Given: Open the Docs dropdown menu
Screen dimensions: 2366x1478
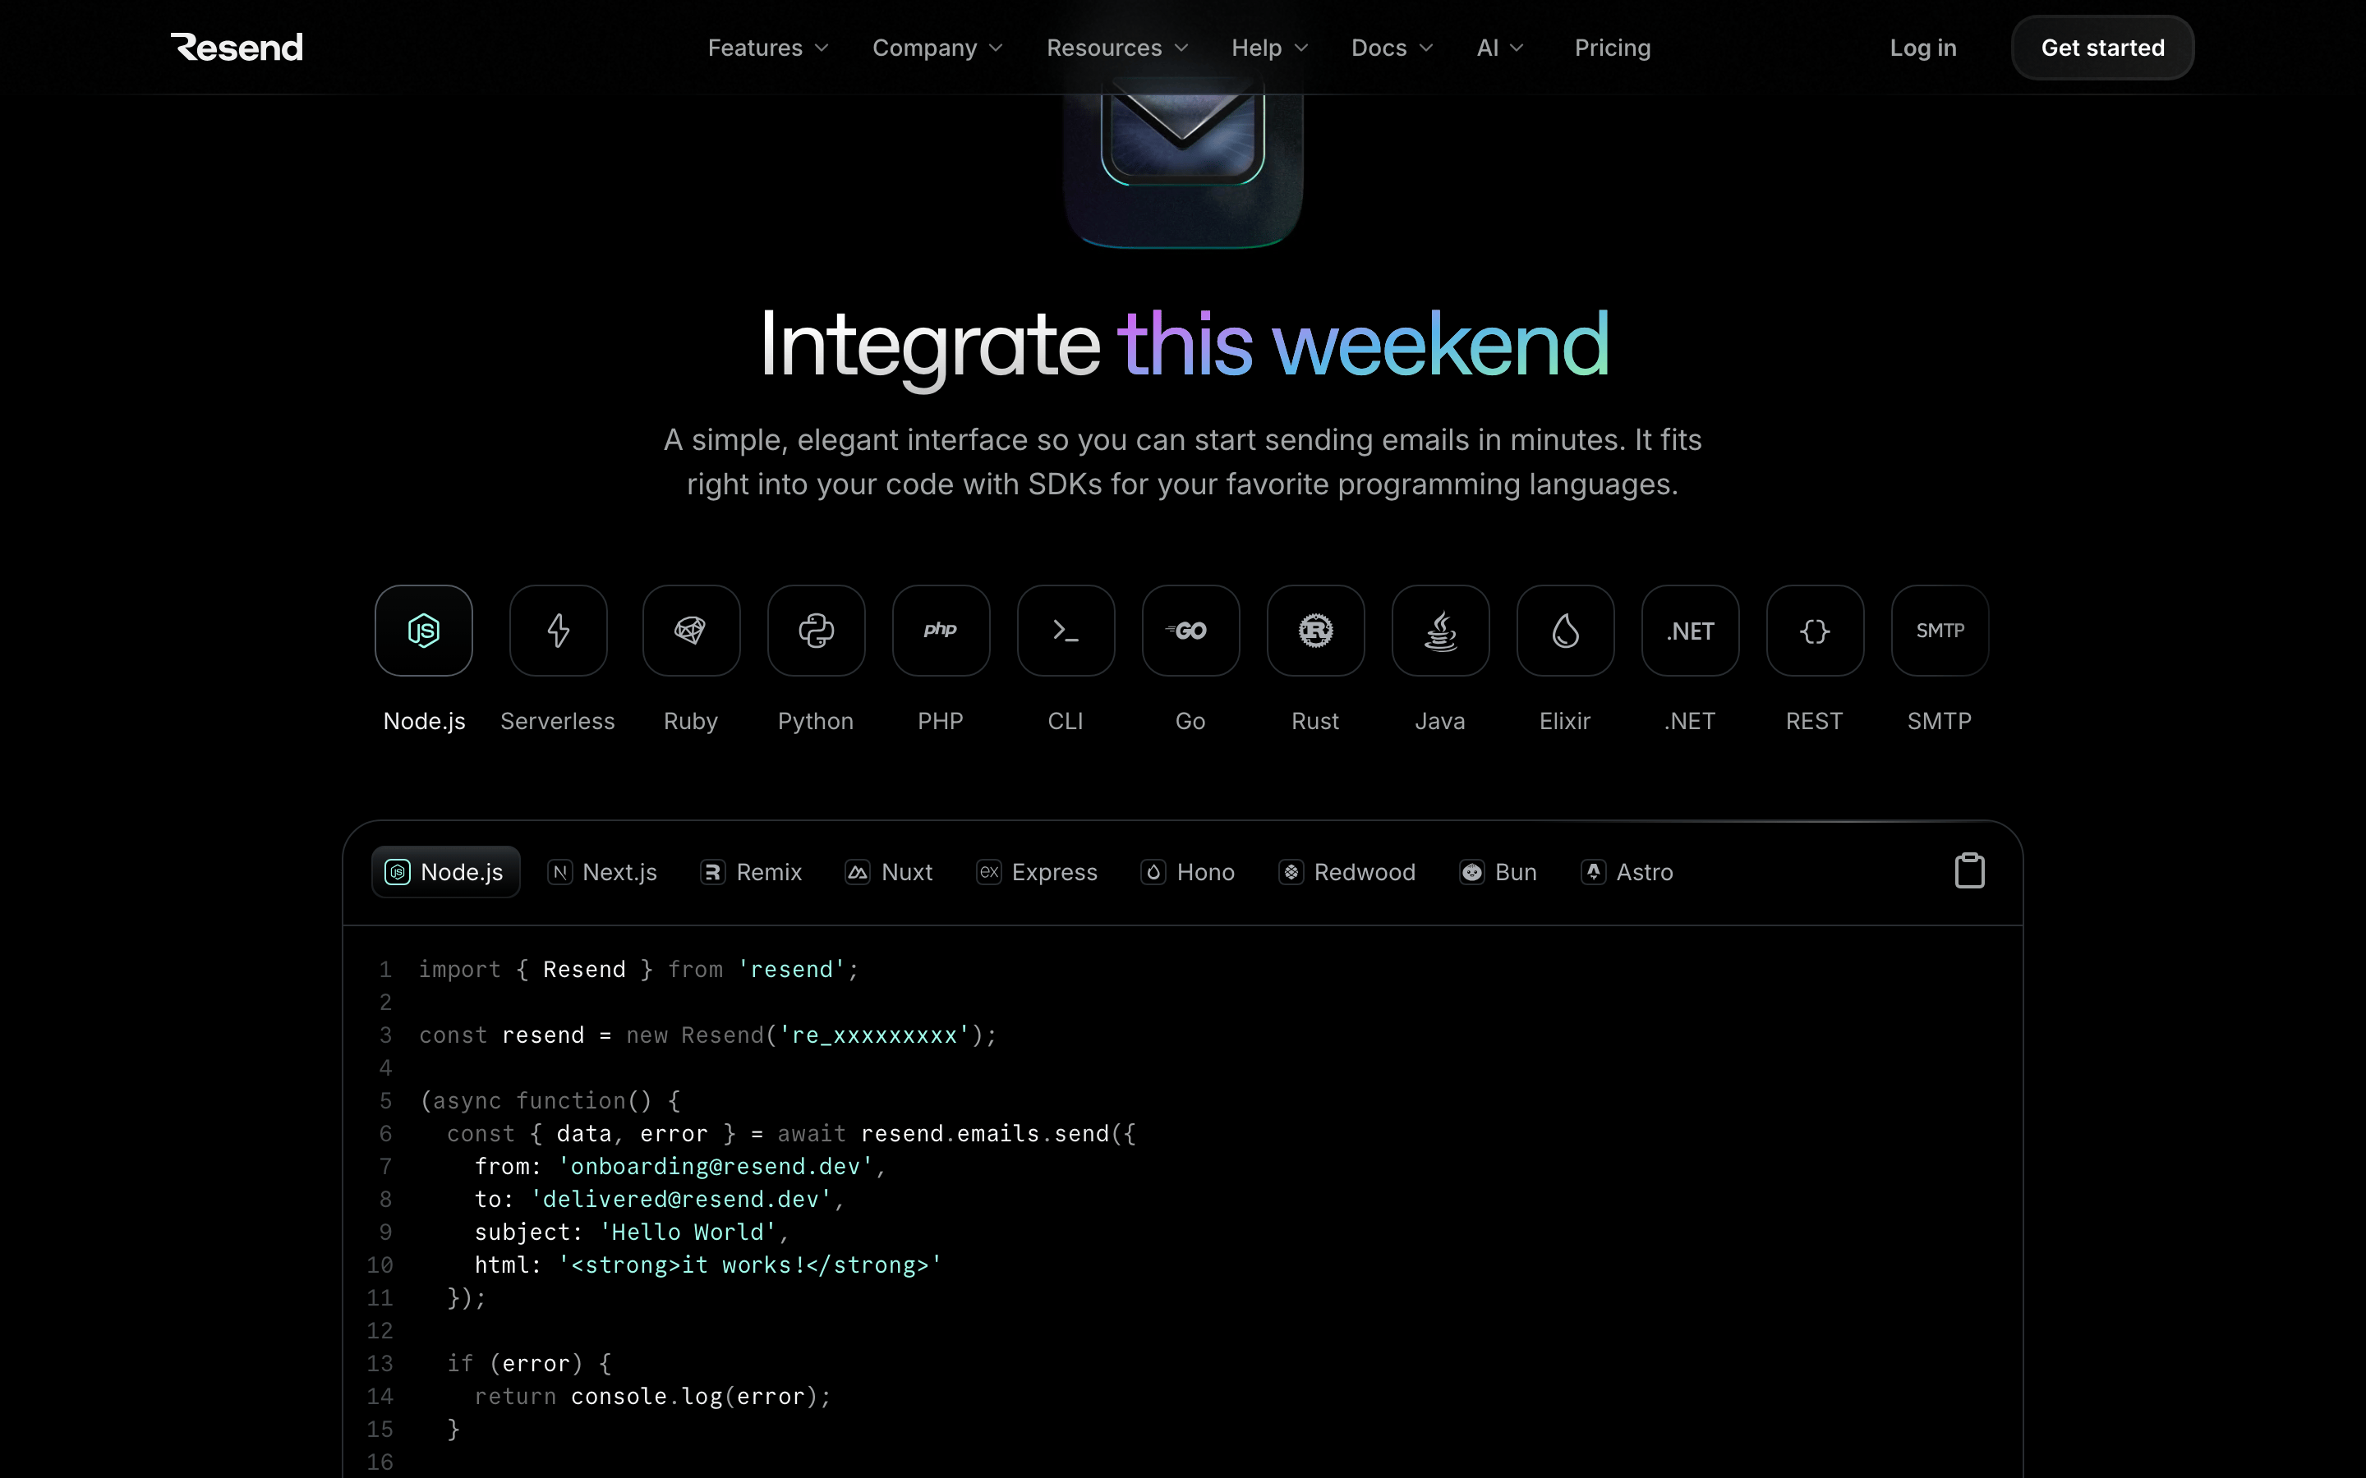Looking at the screenshot, I should [x=1392, y=48].
